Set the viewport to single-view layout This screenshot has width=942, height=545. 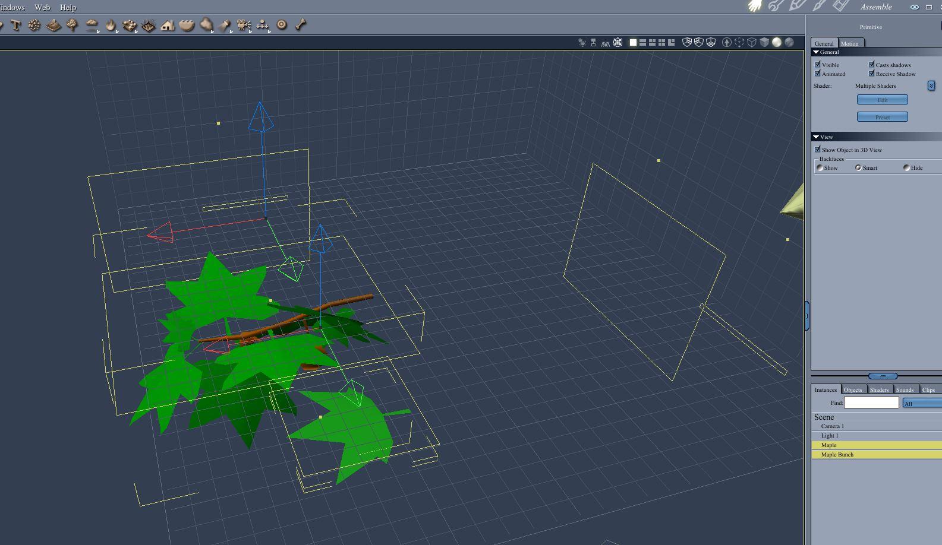point(633,42)
